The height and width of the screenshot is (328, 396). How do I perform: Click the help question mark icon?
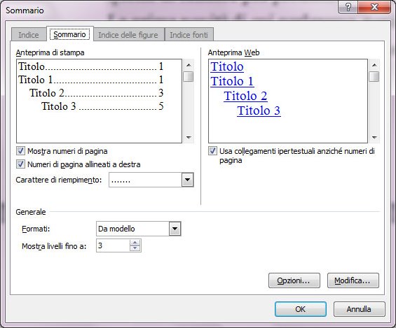tap(348, 7)
